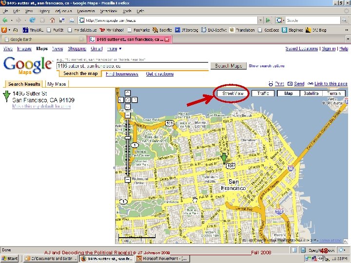
Task: Open the History menu
Action: pos(44,11)
